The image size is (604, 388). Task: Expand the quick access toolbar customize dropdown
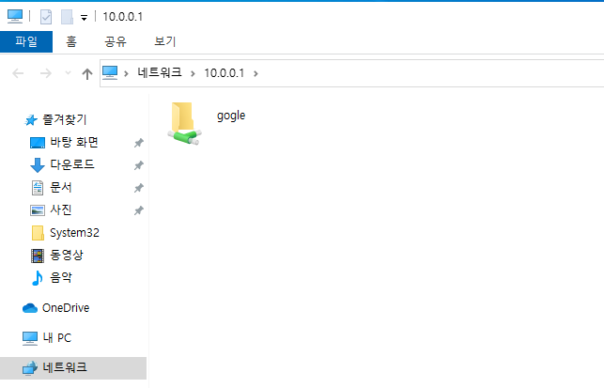[84, 17]
